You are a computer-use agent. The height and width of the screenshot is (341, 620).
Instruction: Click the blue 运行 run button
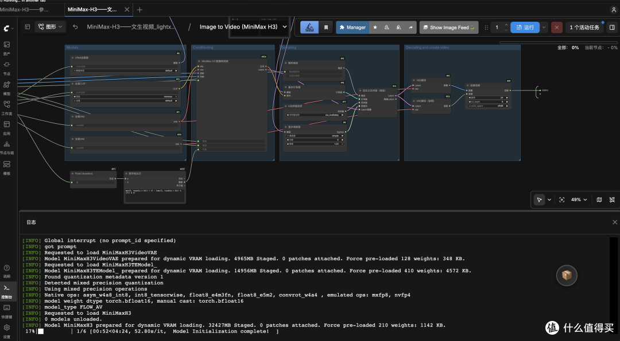tap(525, 28)
